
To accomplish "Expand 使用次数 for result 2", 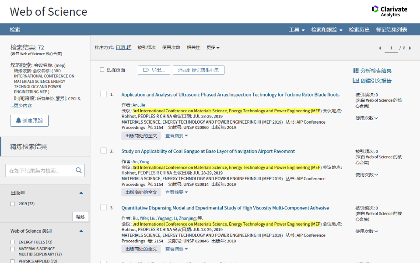I will coord(367,175).
